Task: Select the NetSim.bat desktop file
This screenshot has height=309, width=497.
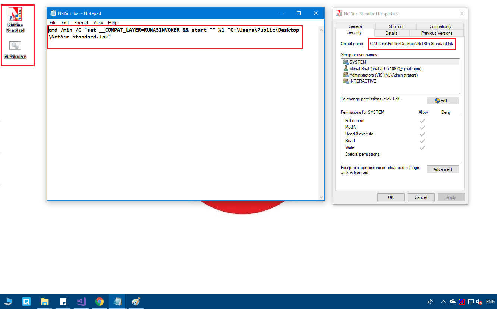Action: pos(15,50)
